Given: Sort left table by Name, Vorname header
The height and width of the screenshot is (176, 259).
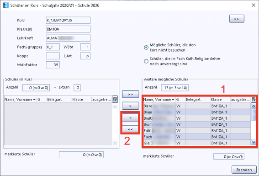Looking at the screenshot, I should click(x=20, y=100).
